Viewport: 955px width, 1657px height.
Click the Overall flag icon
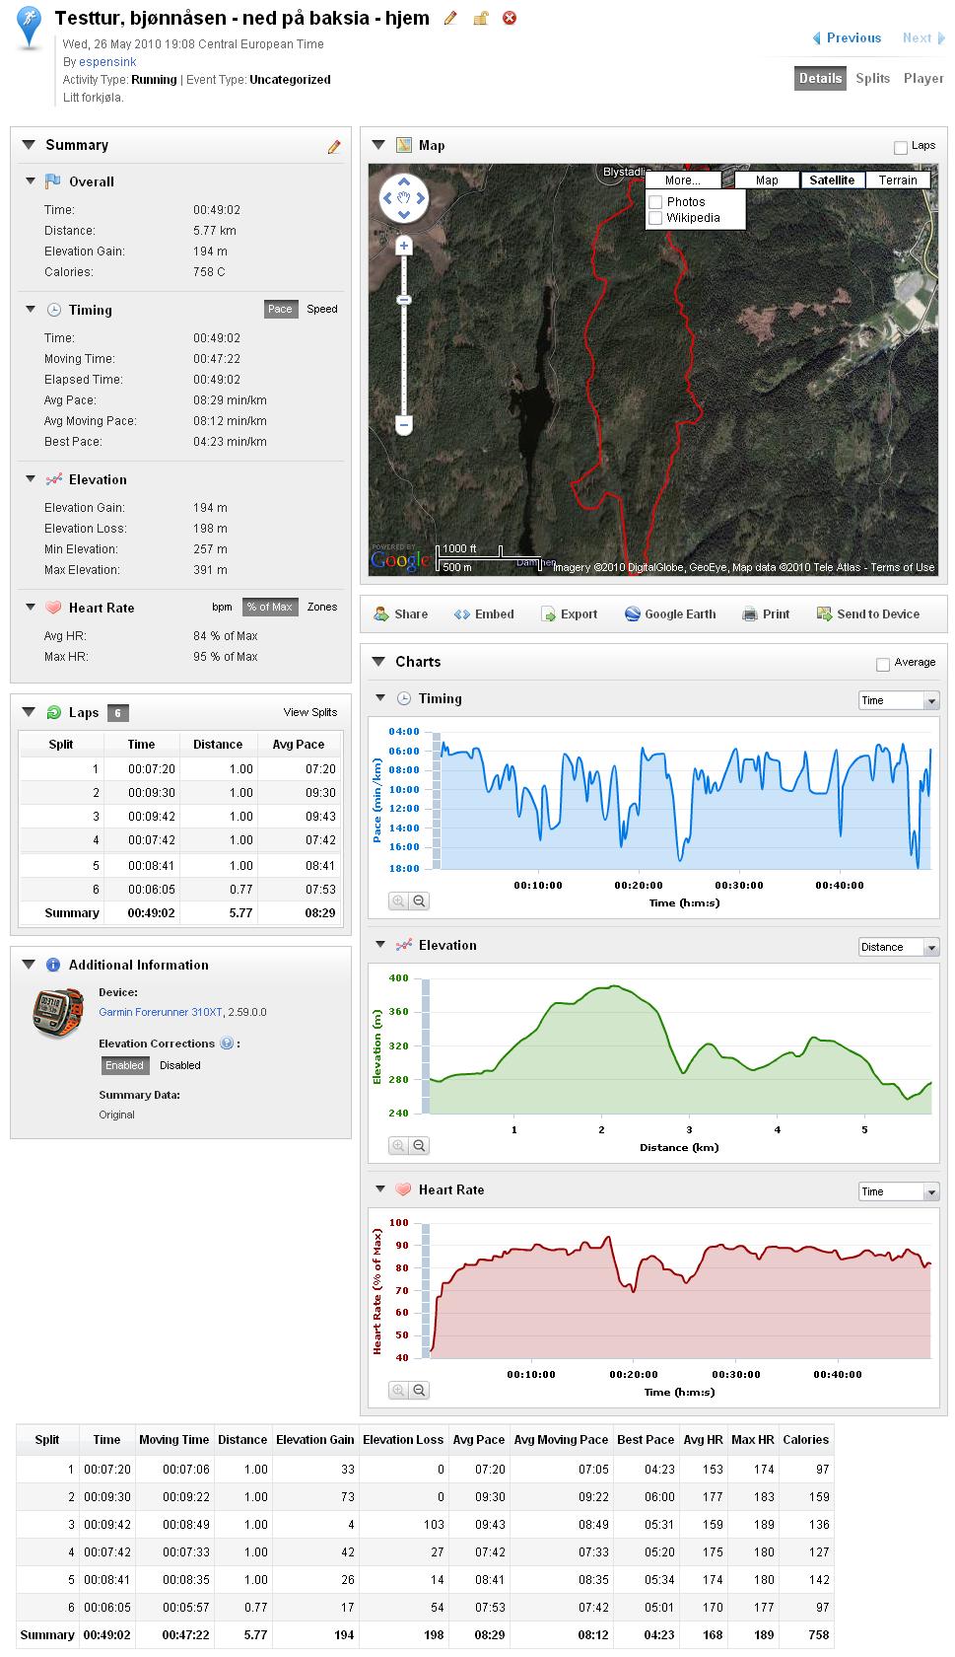(53, 181)
